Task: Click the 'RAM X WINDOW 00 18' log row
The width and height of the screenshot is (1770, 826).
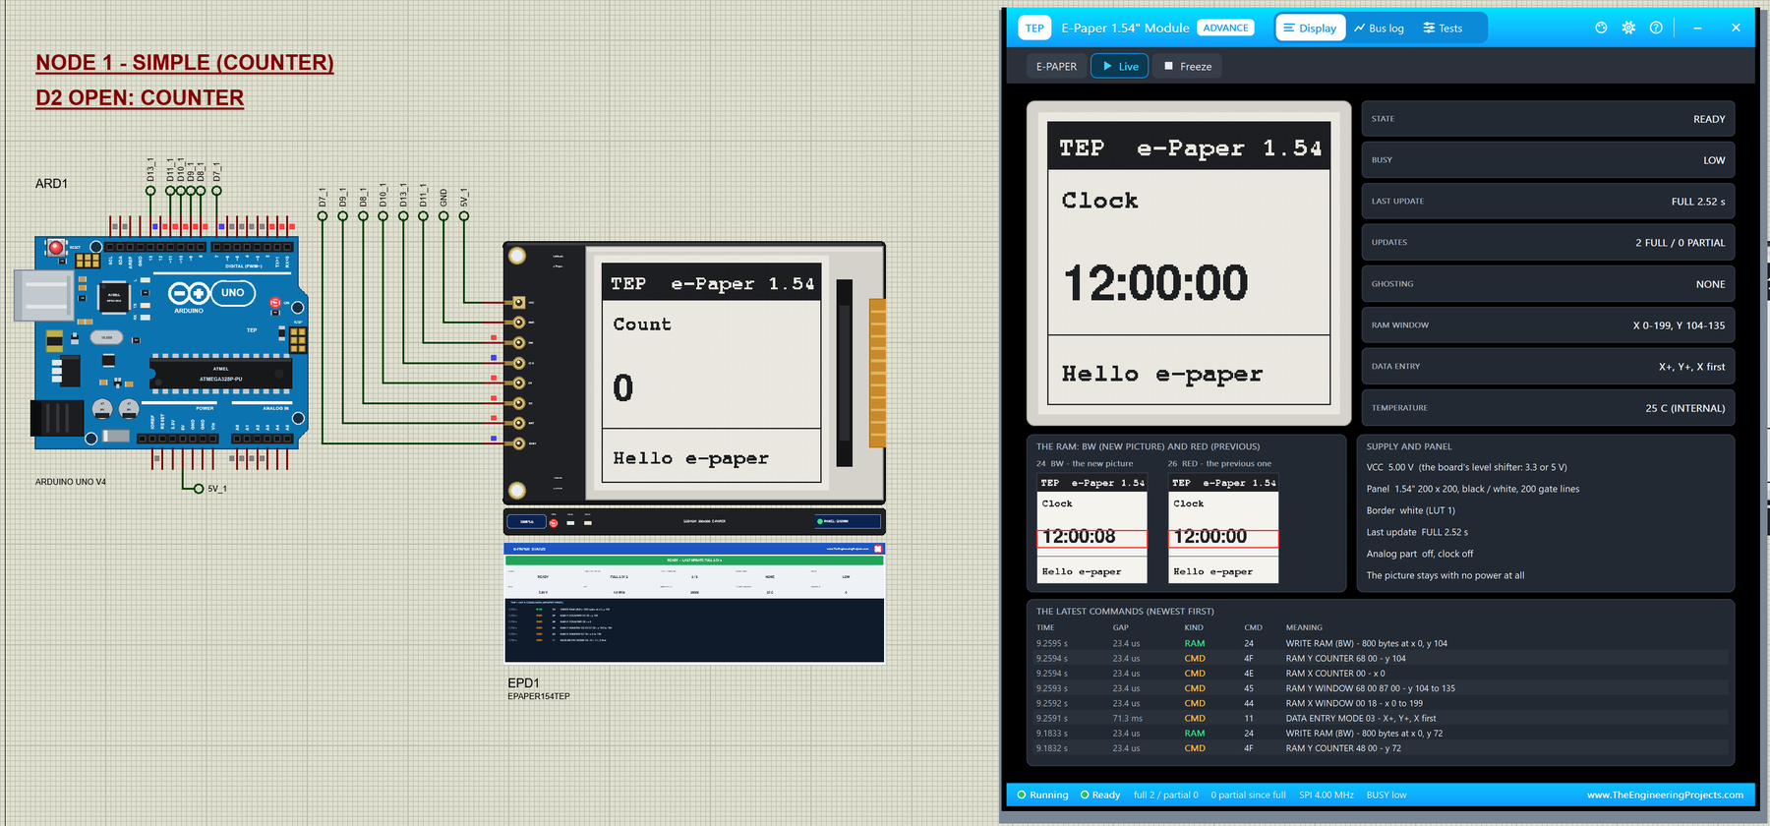Action: (1380, 703)
